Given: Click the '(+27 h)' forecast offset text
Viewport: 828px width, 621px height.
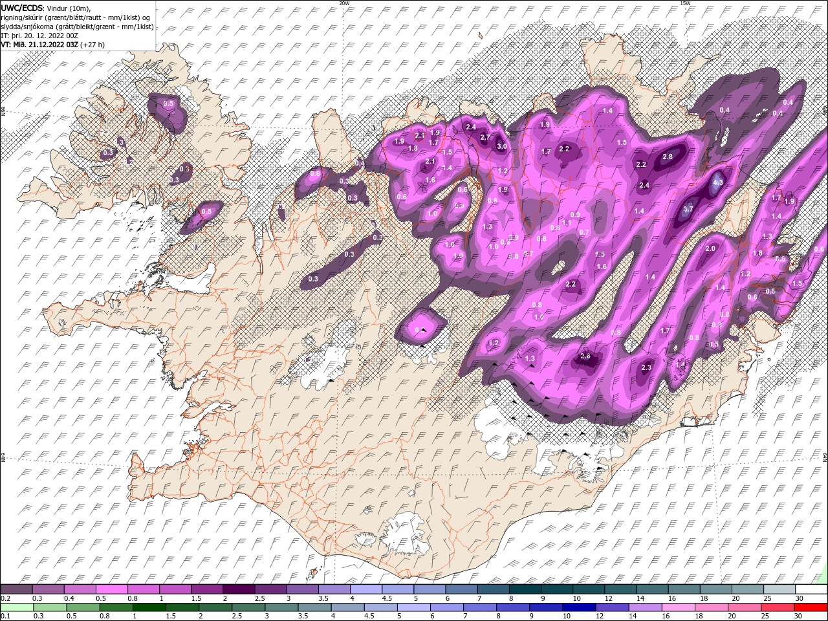Looking at the screenshot, I should pyautogui.click(x=93, y=45).
